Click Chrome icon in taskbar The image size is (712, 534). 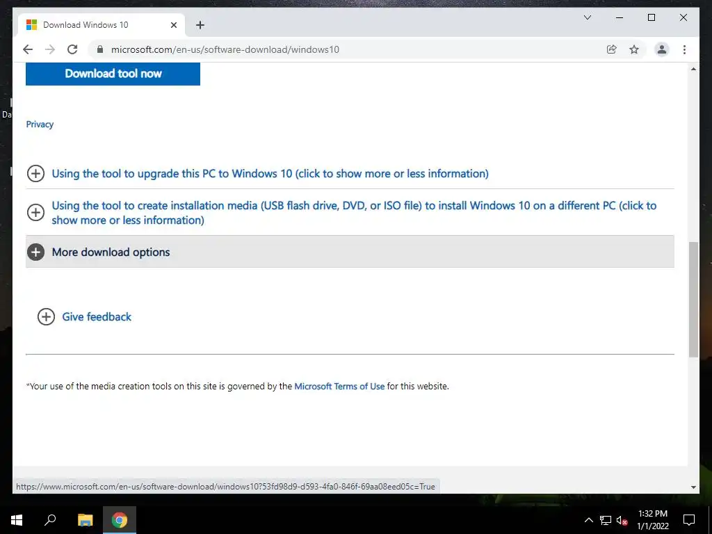coord(120,520)
